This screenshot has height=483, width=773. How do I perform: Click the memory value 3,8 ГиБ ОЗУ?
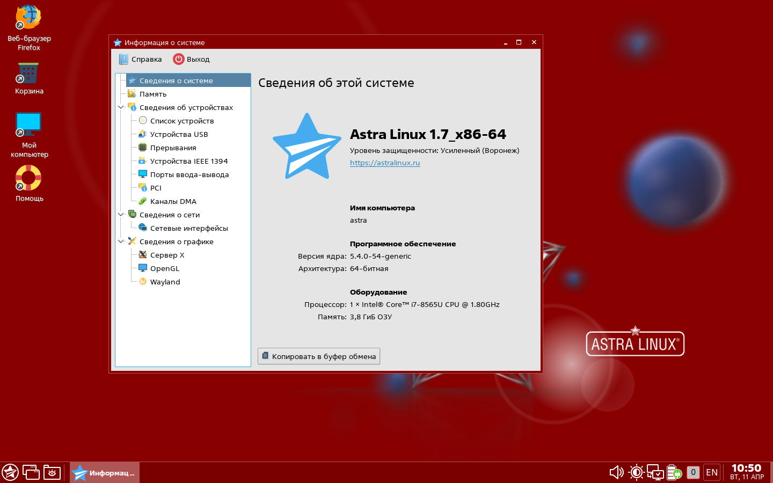pyautogui.click(x=371, y=317)
